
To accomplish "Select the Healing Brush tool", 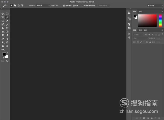I will pyautogui.click(x=3, y=24).
